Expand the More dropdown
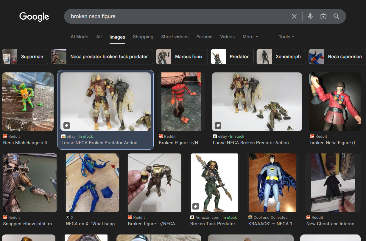The image size is (366, 241). [x=250, y=37]
